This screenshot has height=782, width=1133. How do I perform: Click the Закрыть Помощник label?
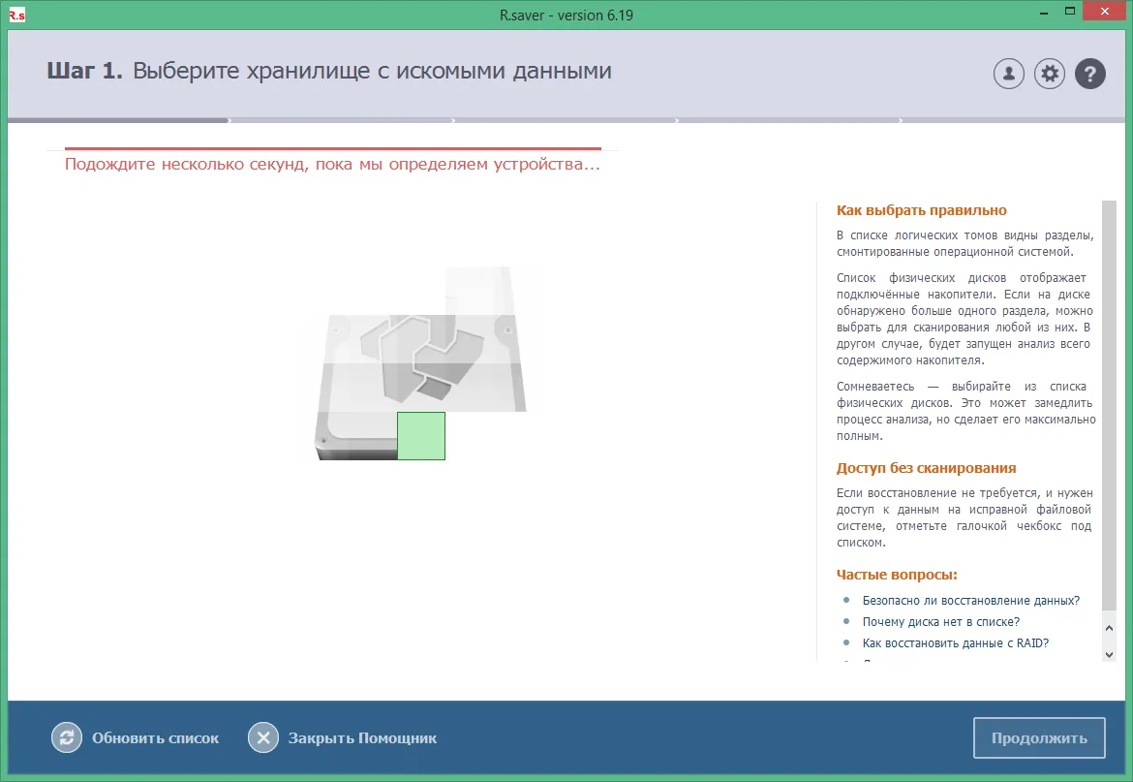[362, 738]
